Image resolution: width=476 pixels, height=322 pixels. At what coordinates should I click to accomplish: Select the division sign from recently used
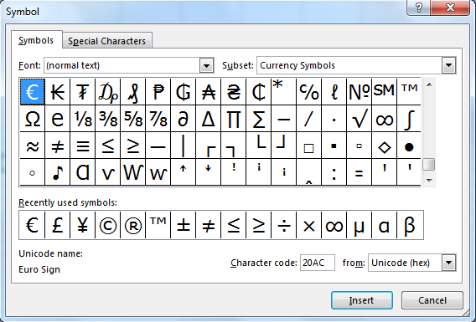point(284,225)
